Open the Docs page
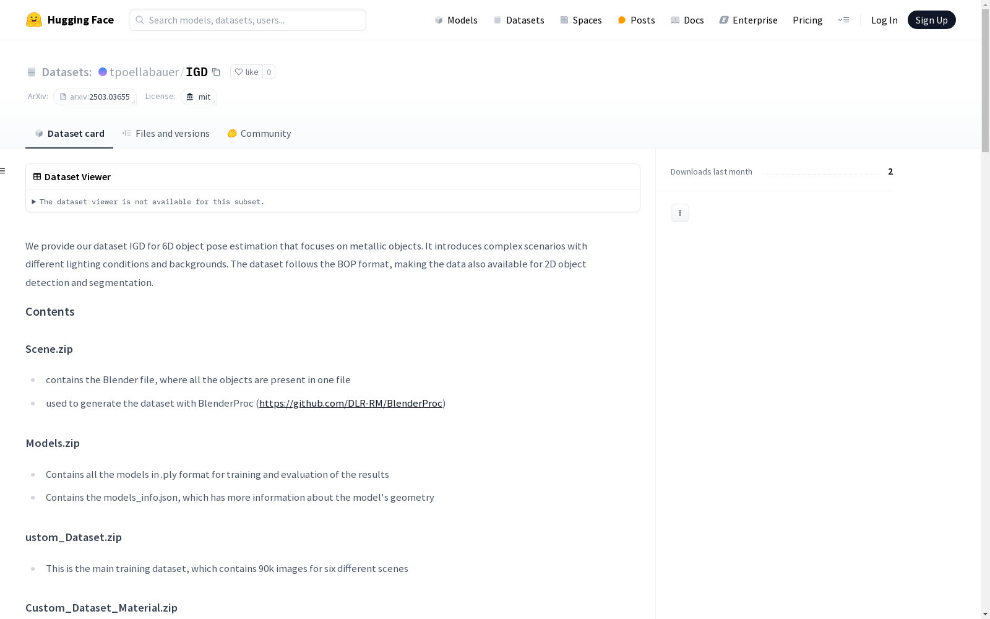990x619 pixels. click(687, 20)
